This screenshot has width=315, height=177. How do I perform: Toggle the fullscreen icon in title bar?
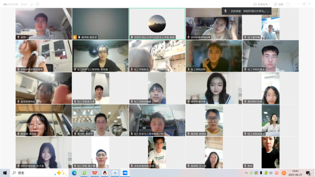288,4
